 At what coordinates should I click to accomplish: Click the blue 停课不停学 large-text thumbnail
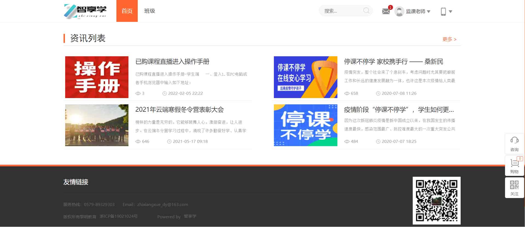coord(305,125)
